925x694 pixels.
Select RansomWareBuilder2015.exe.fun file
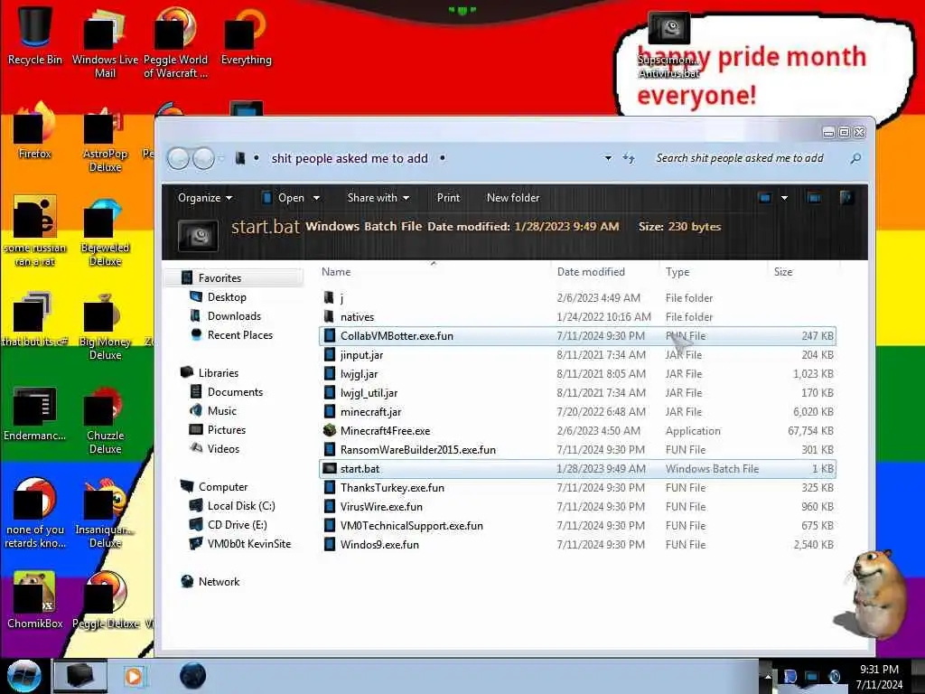(577, 450)
